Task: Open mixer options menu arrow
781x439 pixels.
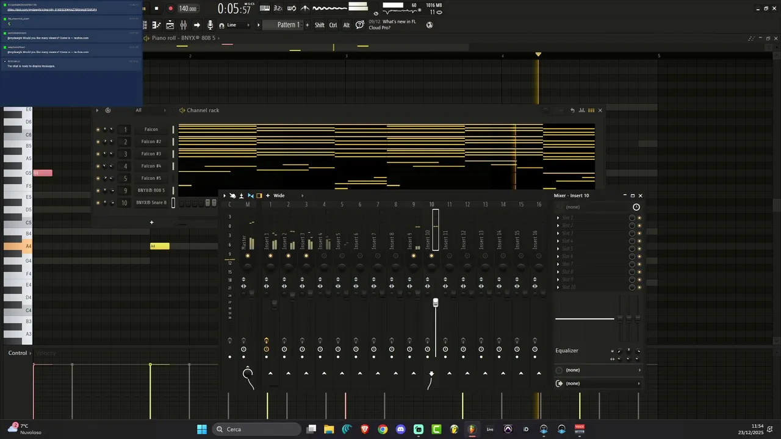Action: (225, 196)
